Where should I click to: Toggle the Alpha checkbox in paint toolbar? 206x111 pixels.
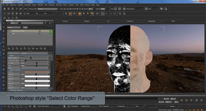coord(71,9)
